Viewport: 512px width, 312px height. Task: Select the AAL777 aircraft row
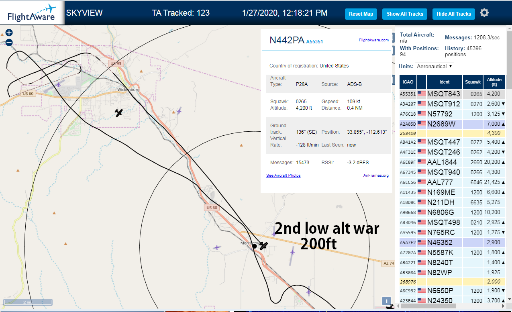[453, 182]
